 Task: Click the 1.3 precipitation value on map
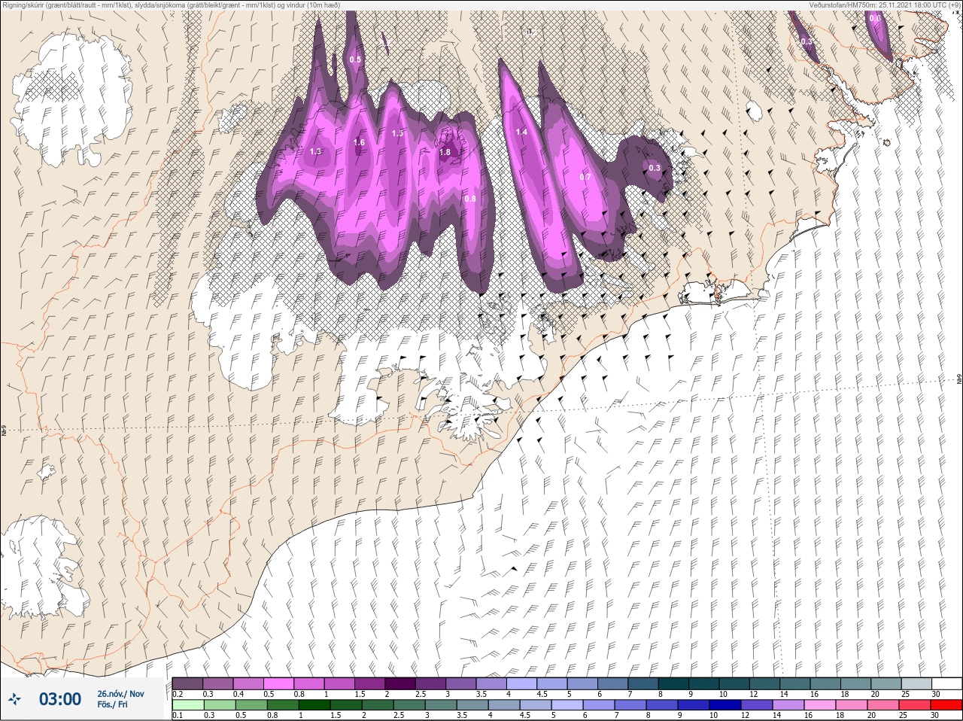(x=315, y=151)
